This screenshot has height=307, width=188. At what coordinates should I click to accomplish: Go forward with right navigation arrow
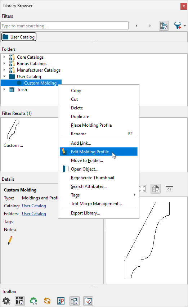pyautogui.click(x=150, y=26)
